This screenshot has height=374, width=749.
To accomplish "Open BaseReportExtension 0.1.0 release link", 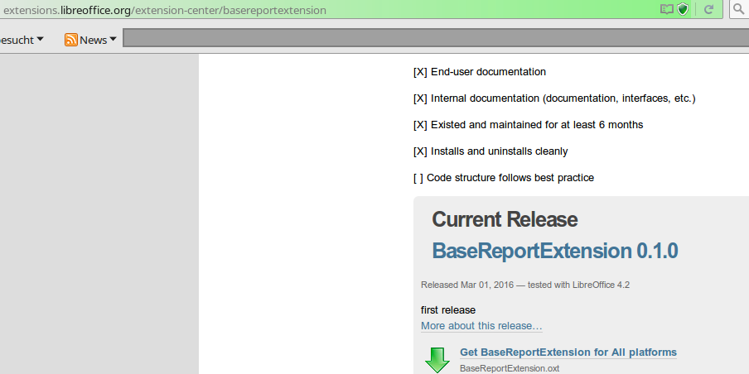I will tap(554, 251).
